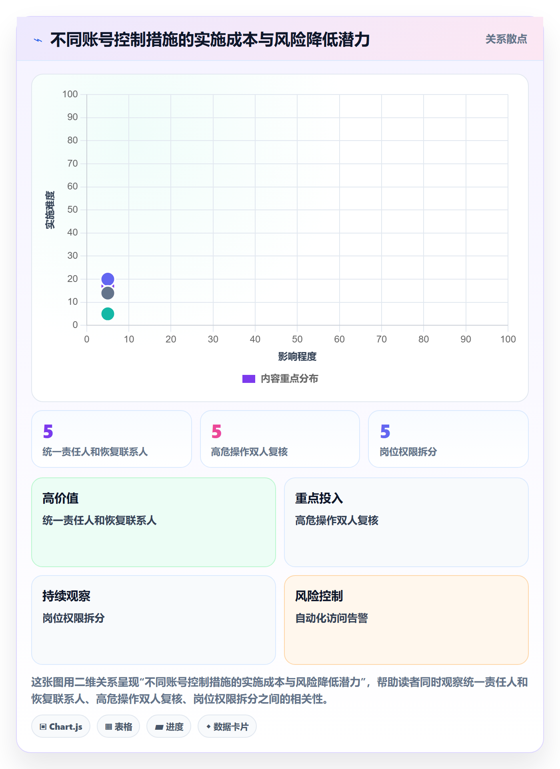The height and width of the screenshot is (769, 560).
Task: Click the 进度 tag chip
Action: [169, 727]
